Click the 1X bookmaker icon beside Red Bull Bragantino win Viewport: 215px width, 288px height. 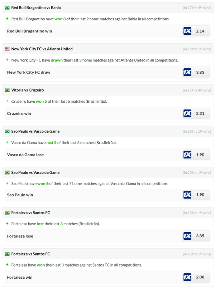[187, 31]
